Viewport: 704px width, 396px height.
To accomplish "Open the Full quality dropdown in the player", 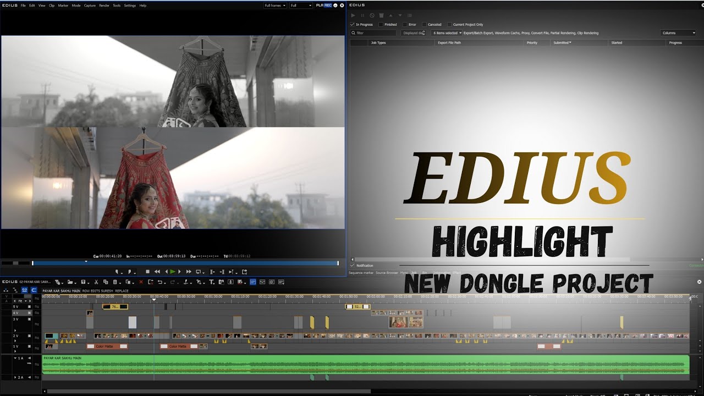I will click(x=301, y=5).
